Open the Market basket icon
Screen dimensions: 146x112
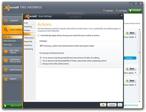(x=6, y=79)
